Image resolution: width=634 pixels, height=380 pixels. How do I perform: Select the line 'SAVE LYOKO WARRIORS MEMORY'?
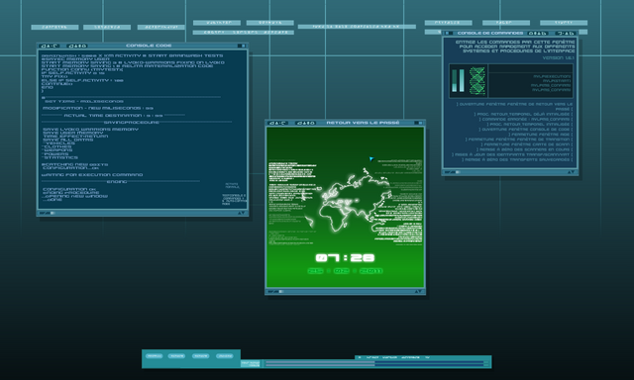click(90, 130)
